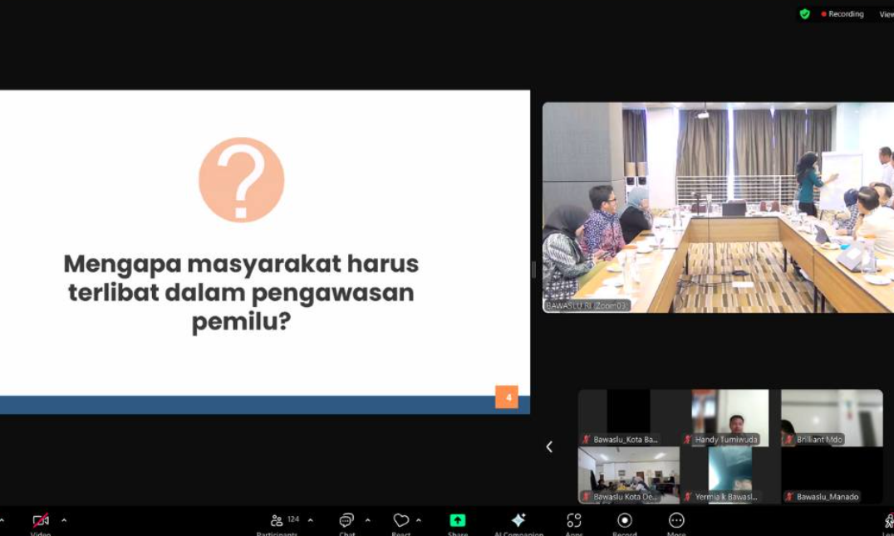The image size is (894, 536).
Task: Open the Chat panel icon
Action: tap(346, 521)
